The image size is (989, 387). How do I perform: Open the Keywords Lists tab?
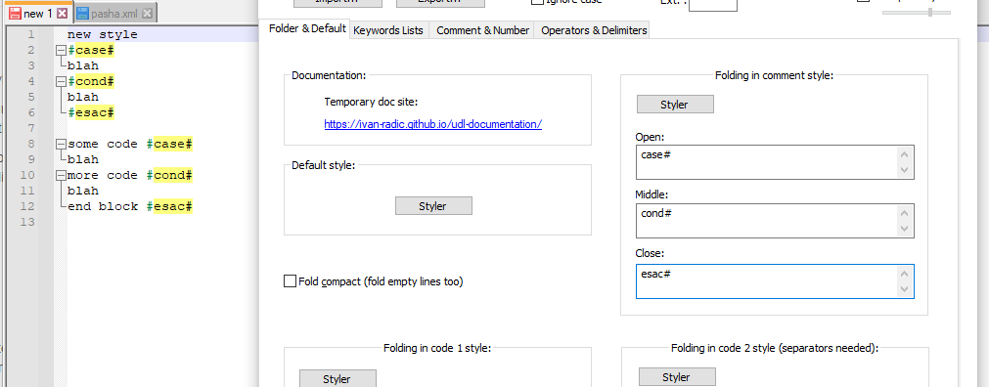[x=388, y=30]
